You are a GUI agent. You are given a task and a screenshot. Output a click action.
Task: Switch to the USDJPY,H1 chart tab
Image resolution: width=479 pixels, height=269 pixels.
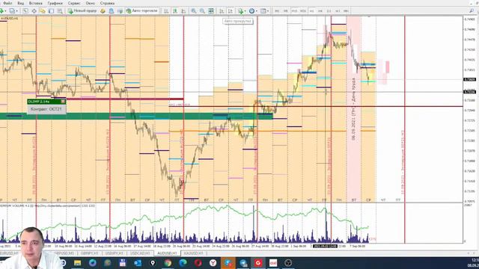pos(115,253)
